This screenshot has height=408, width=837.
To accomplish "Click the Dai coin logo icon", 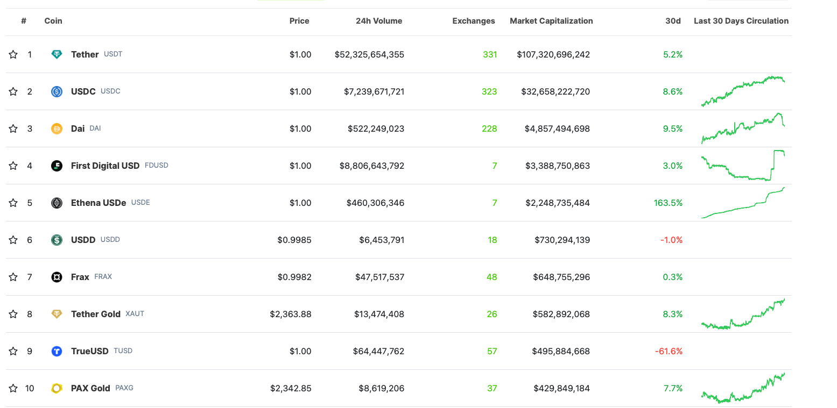I will click(x=57, y=128).
